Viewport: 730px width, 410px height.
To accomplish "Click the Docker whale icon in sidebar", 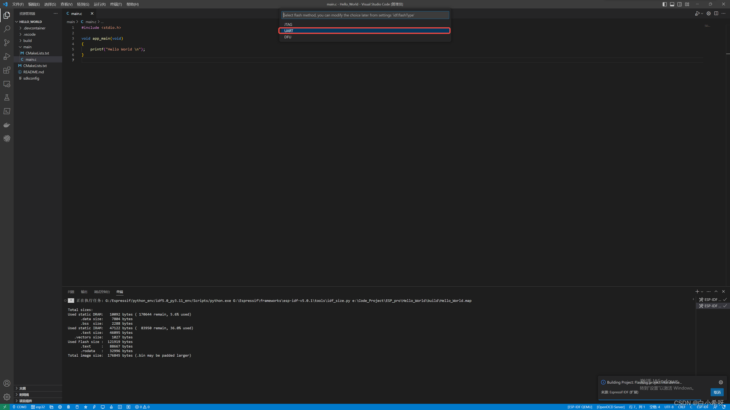I will point(7,125).
